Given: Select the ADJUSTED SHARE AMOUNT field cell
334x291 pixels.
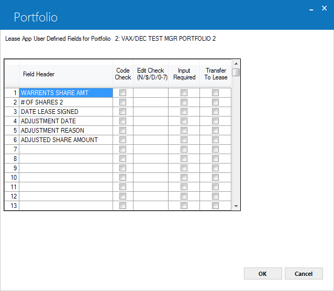Looking at the screenshot, I should click(x=66, y=140).
